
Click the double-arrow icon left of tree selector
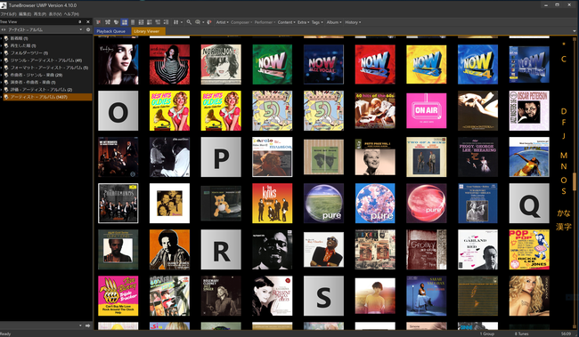click(x=4, y=29)
